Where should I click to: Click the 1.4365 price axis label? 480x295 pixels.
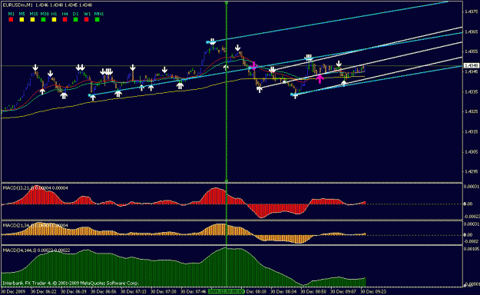pos(471,31)
